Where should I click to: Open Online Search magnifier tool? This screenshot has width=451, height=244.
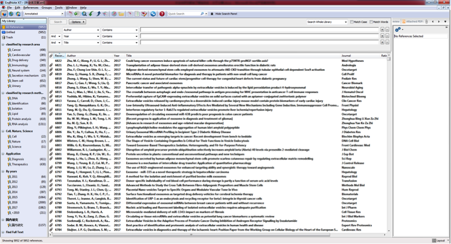click(84, 14)
